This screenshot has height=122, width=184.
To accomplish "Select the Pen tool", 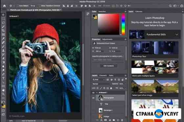I will (3, 74).
